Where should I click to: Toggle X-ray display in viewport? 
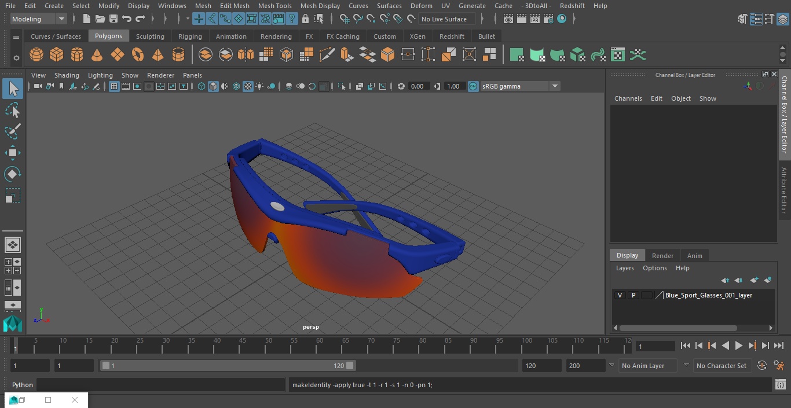(359, 86)
